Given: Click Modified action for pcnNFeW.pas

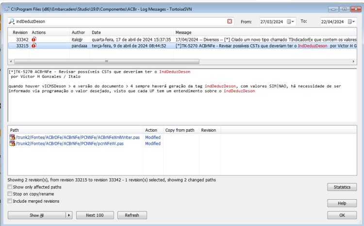Looking at the screenshot, I should (x=153, y=144).
